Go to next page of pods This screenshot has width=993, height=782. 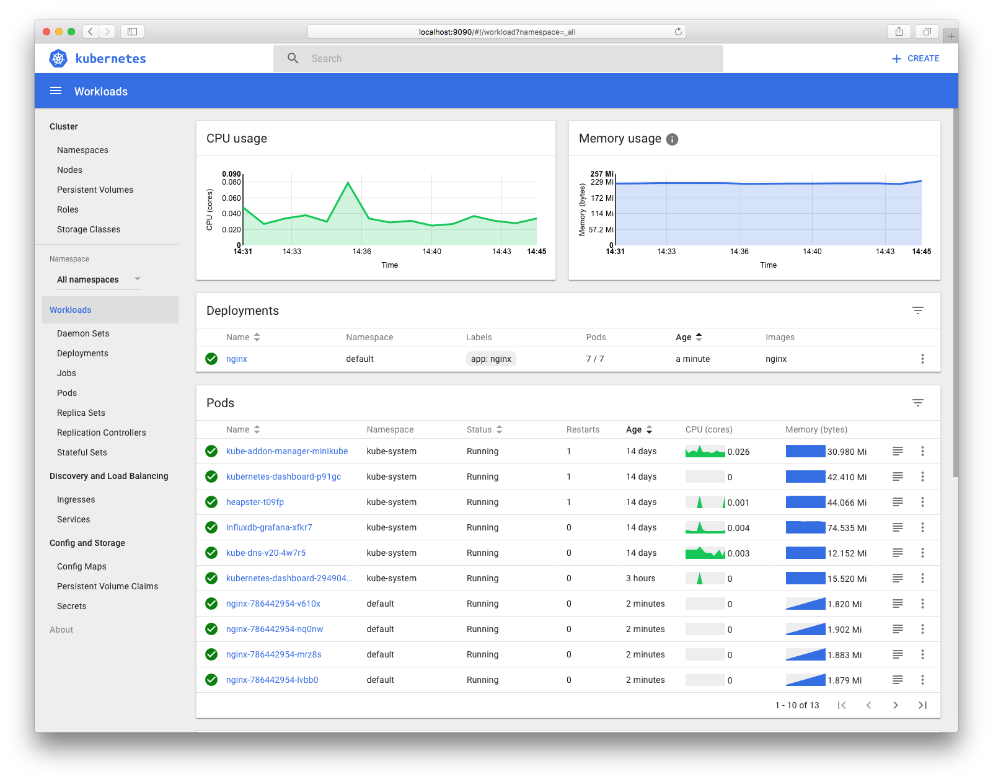[x=896, y=705]
